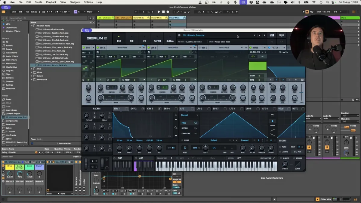The width and height of the screenshot is (361, 203).
Task: Expand the Diva folder in the browser
Action: click(x=32, y=69)
